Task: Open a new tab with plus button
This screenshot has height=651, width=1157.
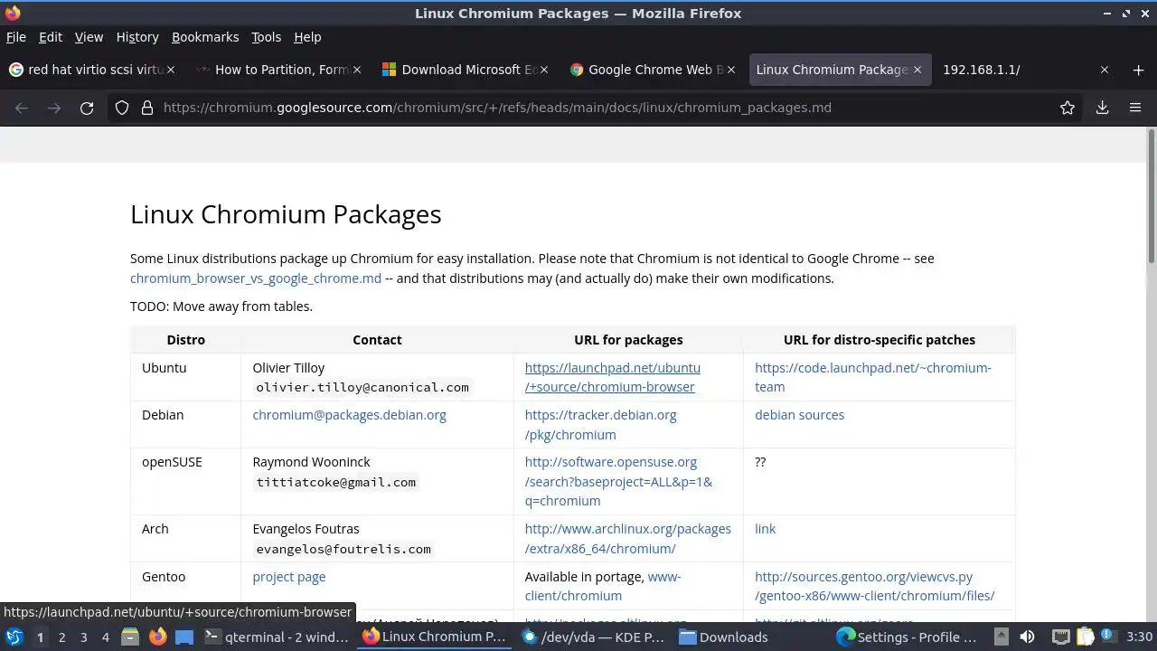Action: [1138, 70]
